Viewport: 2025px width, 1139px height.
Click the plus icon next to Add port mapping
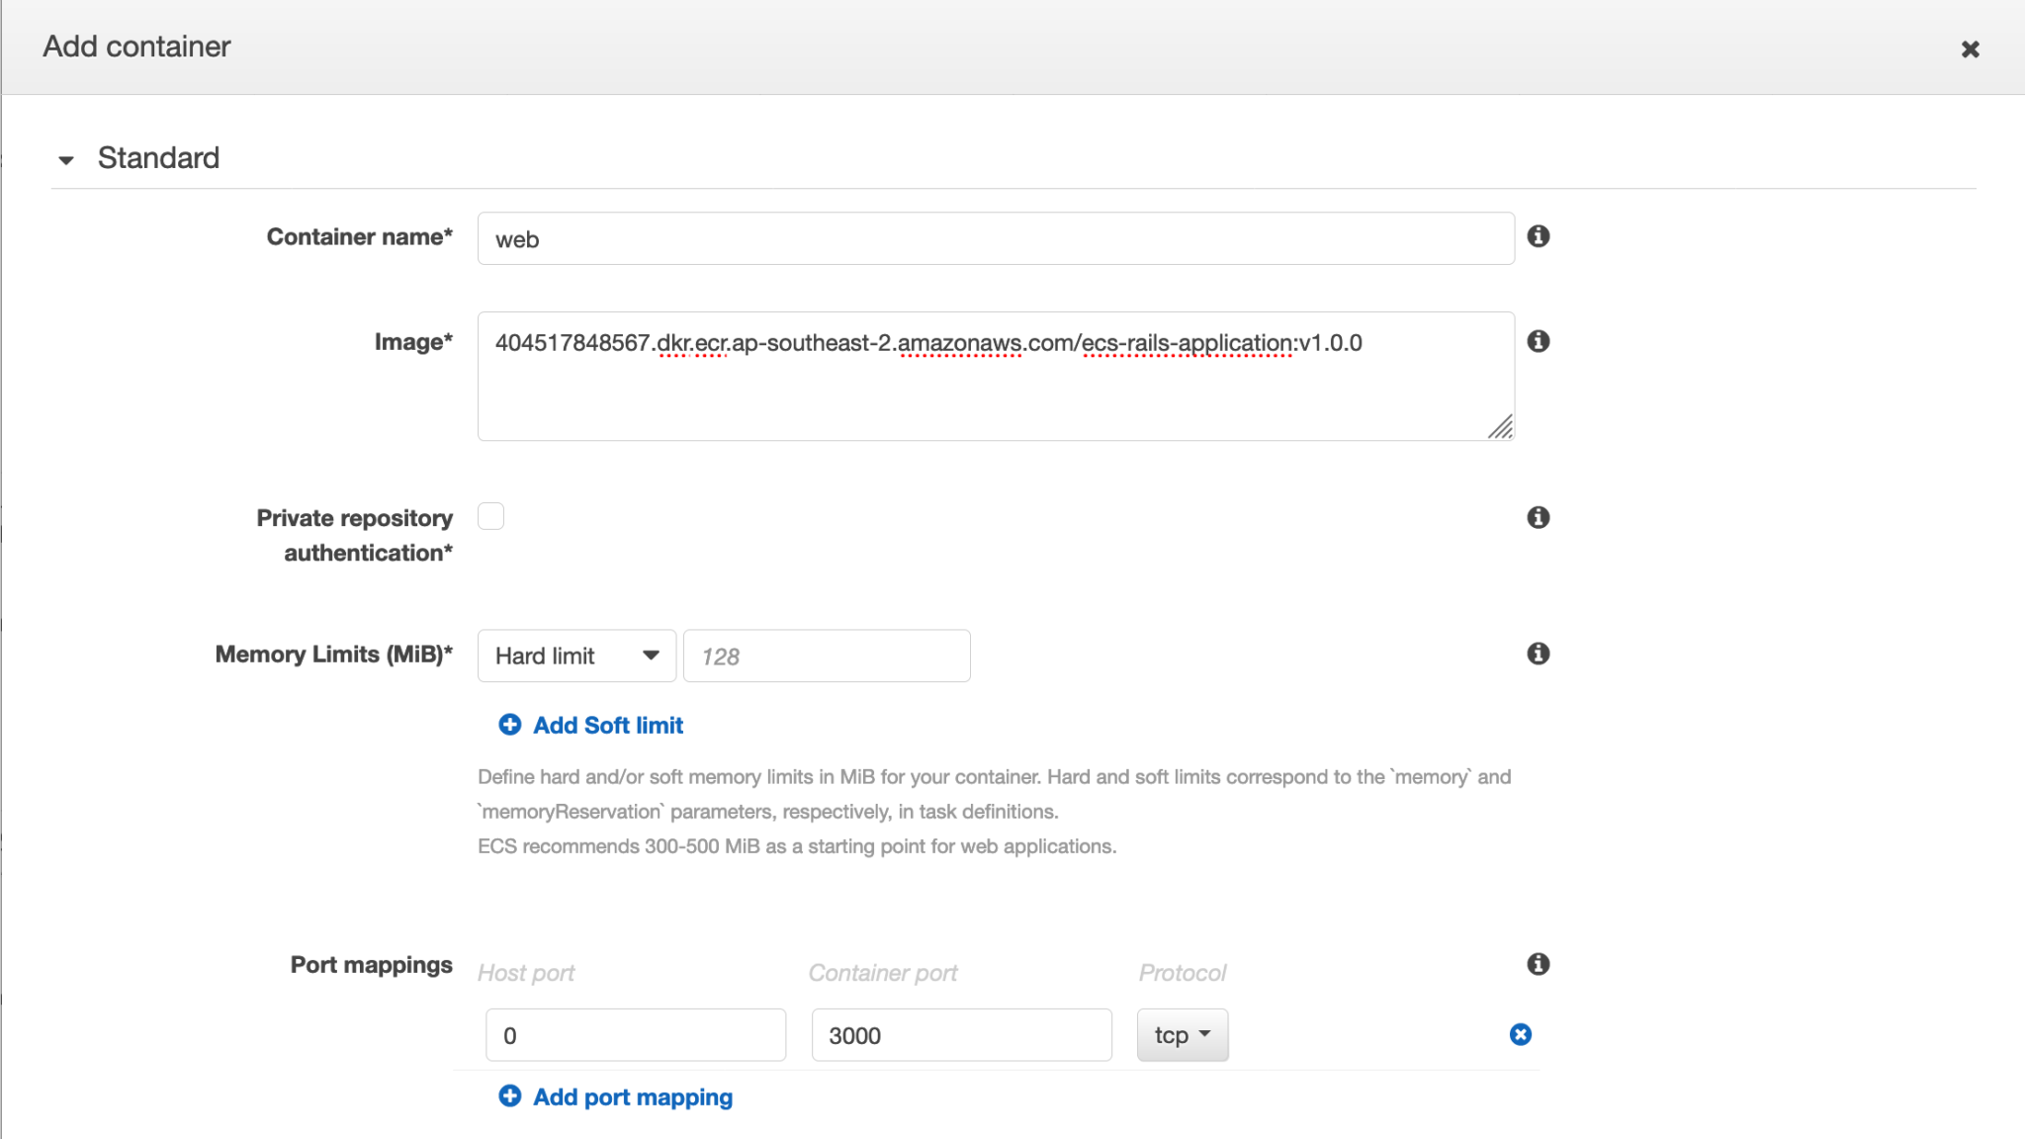point(510,1095)
